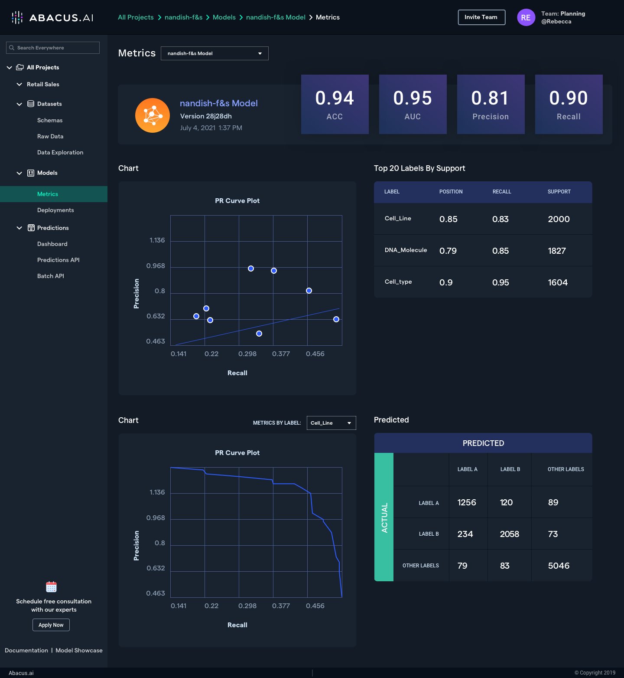Screen dimensions: 624x678
Task: Click the ACTUAL green side label
Action: [384, 517]
